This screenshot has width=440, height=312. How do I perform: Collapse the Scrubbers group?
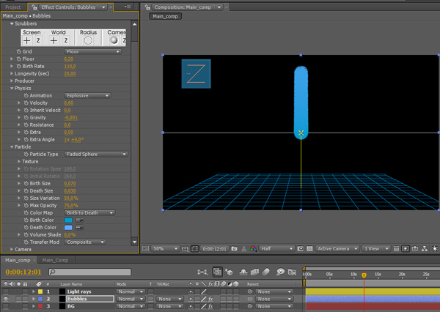(x=12, y=24)
